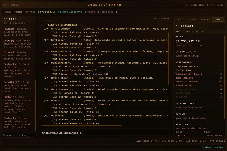
Task: Click the Loadout panel vertical scrollbar
Action: [x=225, y=76]
